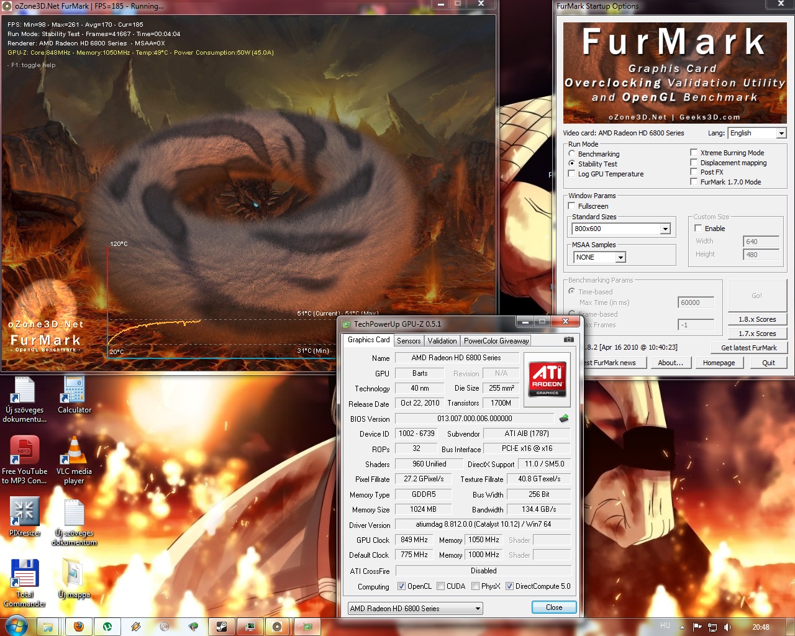Tick the Fullscreen checkbox
Screen dimensions: 795x636
click(x=571, y=206)
